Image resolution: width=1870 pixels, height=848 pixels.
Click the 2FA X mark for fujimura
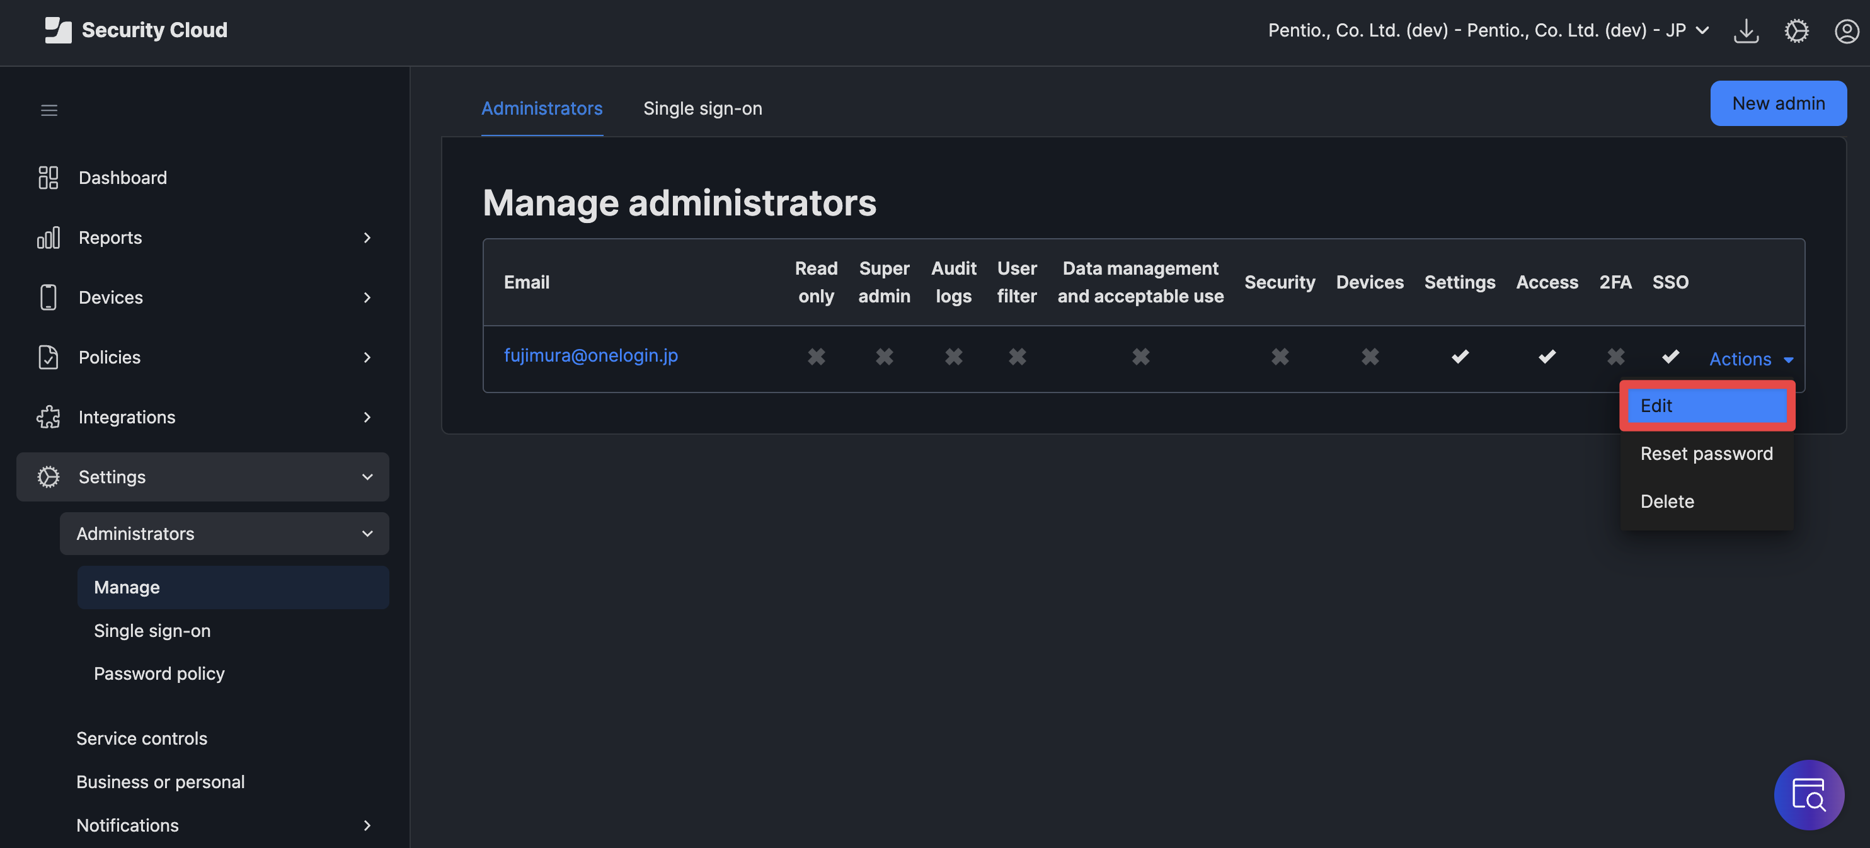(1615, 356)
